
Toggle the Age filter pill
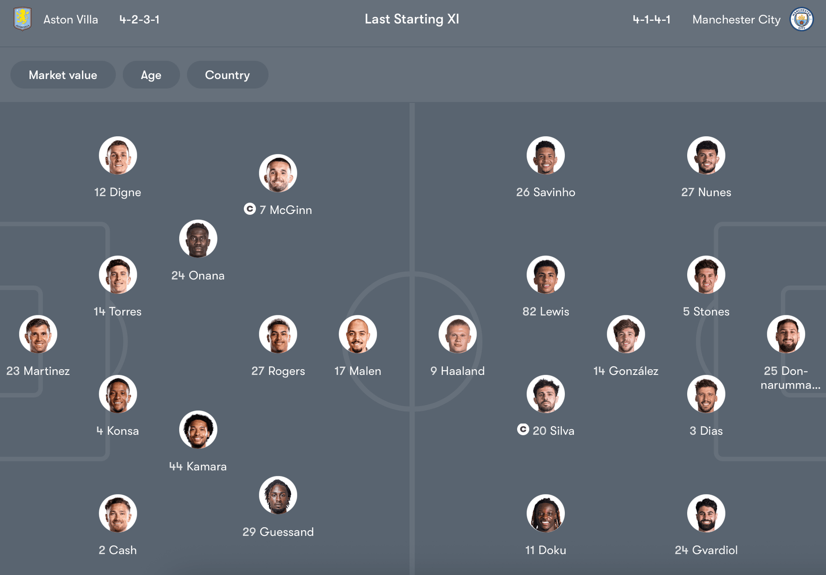[151, 75]
